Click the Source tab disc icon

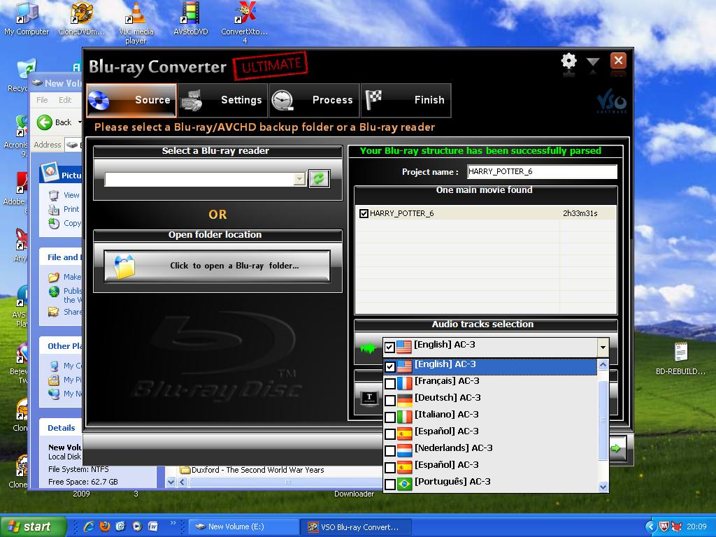(99, 101)
